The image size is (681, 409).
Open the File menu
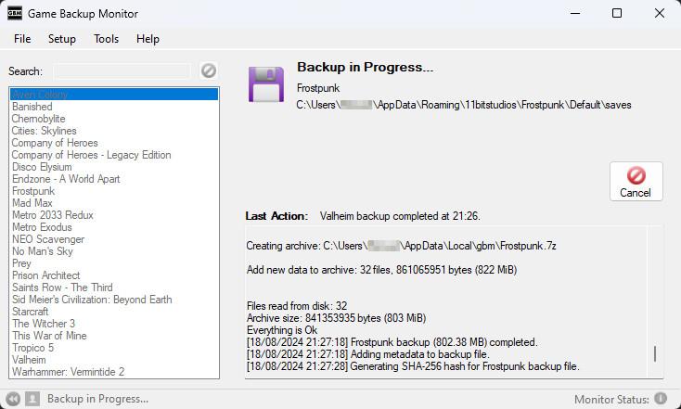pos(22,39)
